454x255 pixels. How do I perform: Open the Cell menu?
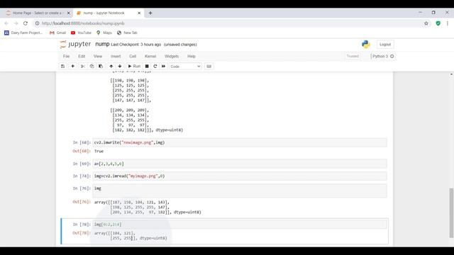(133, 56)
